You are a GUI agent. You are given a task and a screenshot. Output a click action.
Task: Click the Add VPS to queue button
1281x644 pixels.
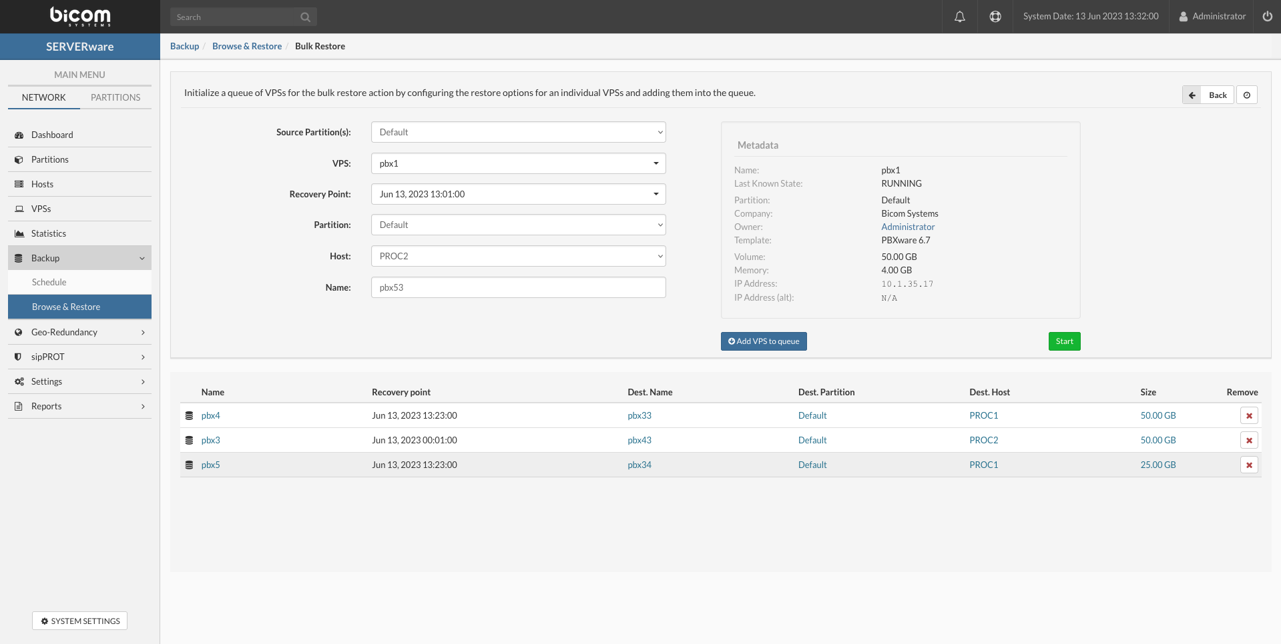[764, 341]
